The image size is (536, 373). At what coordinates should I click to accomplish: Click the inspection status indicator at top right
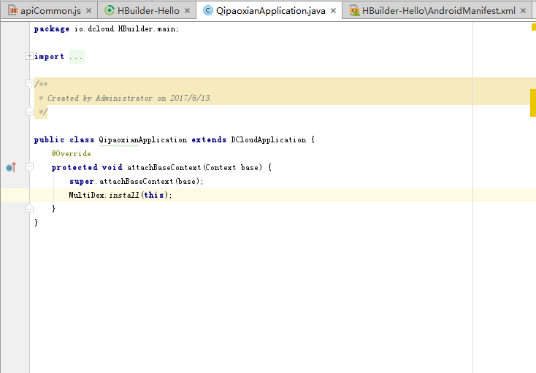533,27
